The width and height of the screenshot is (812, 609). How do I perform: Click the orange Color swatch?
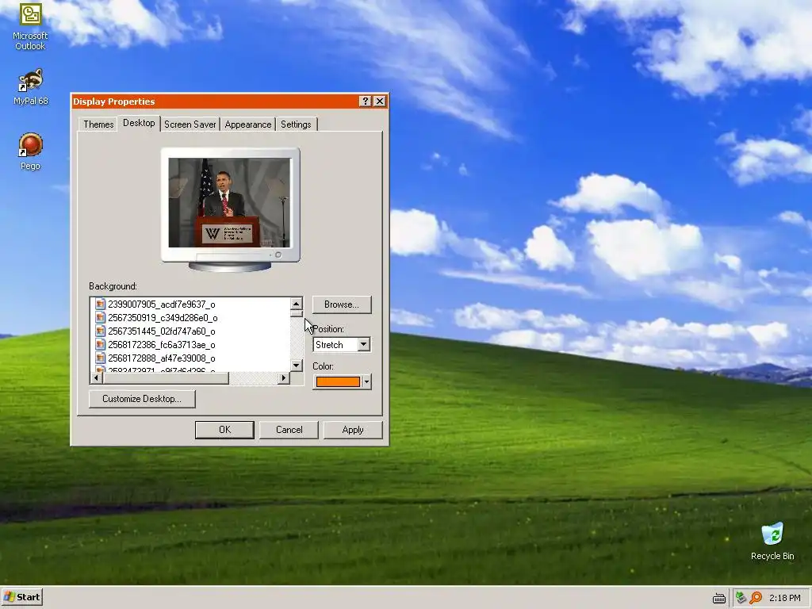[x=338, y=381]
